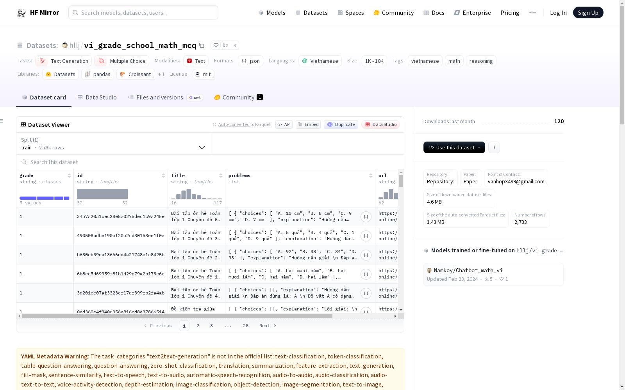Image resolution: width=625 pixels, height=390 pixels.
Task: Click the Embed button
Action: coord(308,124)
